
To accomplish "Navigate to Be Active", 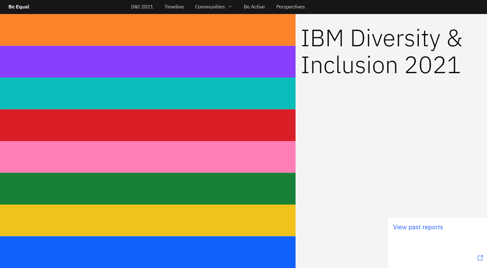I will (x=254, y=7).
